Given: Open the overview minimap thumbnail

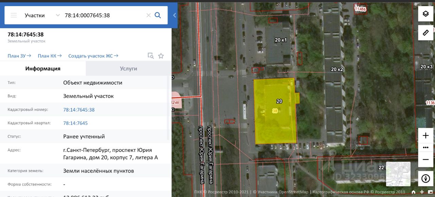Looking at the screenshot, I should 398,174.
